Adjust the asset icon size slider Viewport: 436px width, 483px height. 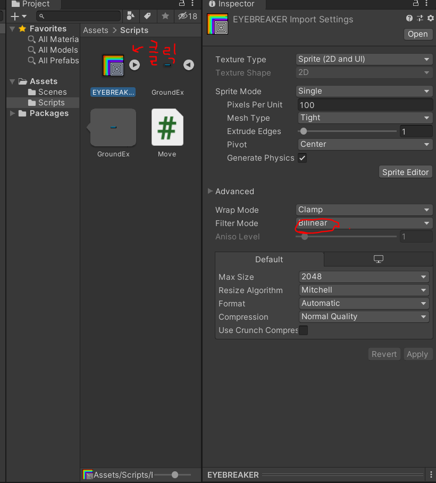point(175,475)
